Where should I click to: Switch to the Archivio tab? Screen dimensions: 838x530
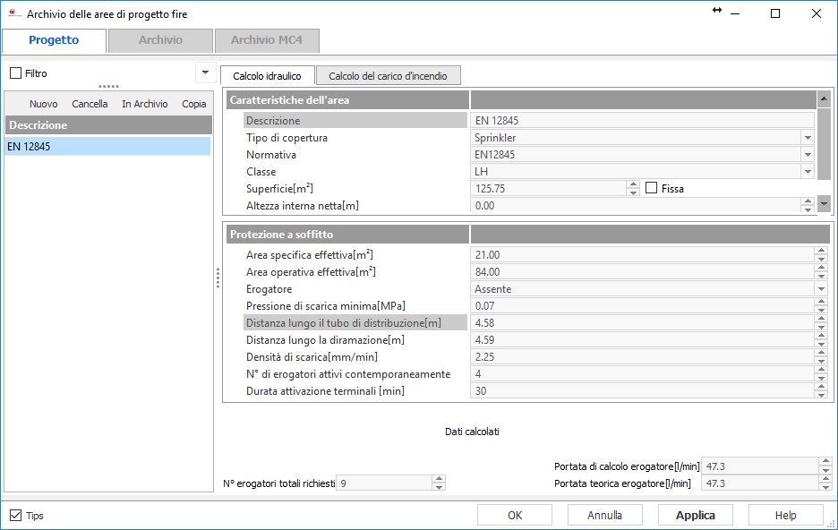(160, 40)
